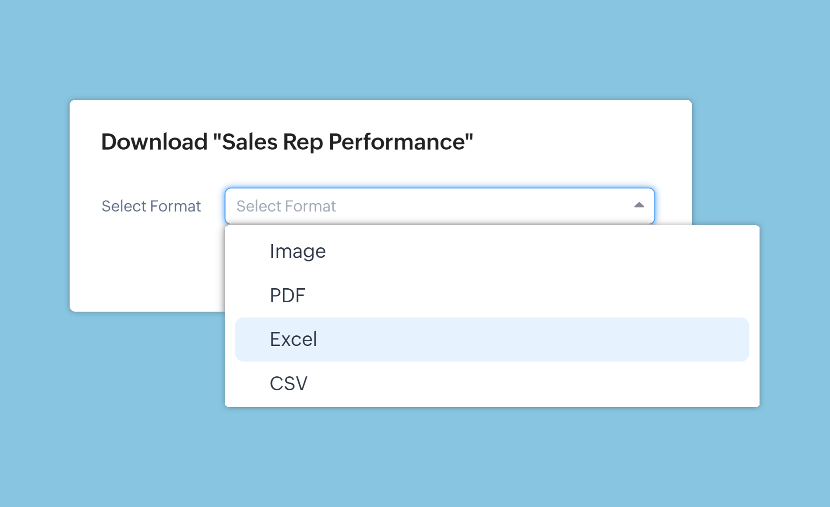
Task: Export the report as CSV
Action: click(289, 384)
